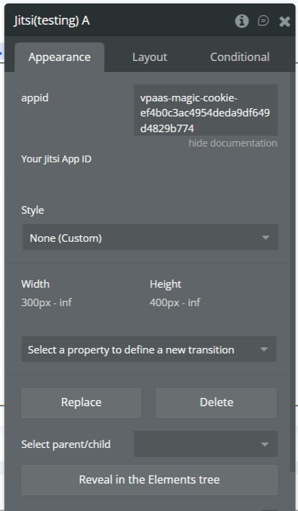Click the Your Jitsi App ID text
298x511 pixels.
56,159
